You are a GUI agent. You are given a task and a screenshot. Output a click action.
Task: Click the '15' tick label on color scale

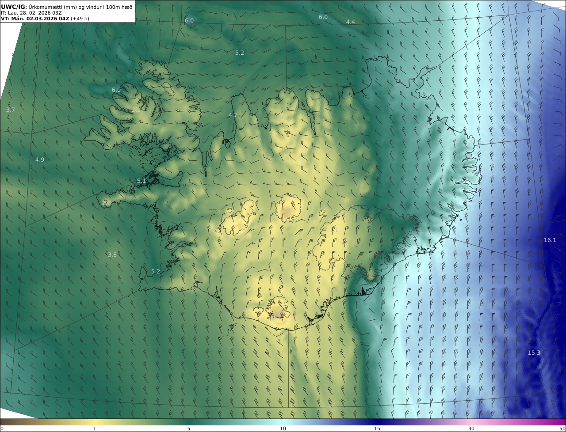point(377,428)
